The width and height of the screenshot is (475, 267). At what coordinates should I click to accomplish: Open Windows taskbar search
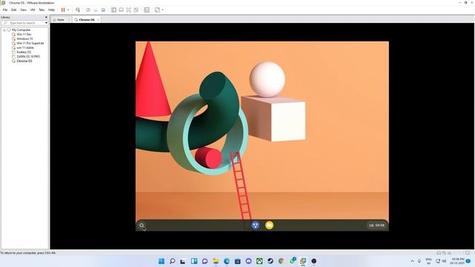[x=172, y=261]
